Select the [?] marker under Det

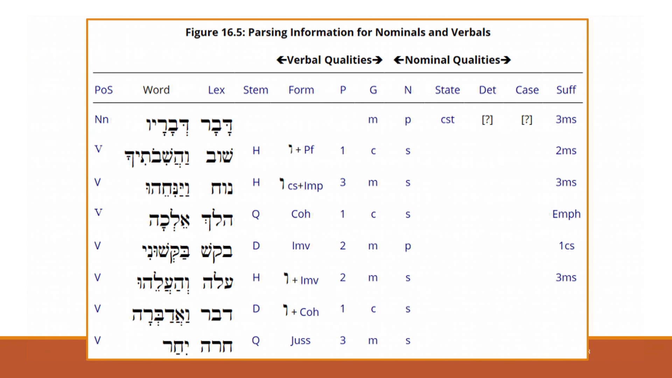[x=488, y=119]
